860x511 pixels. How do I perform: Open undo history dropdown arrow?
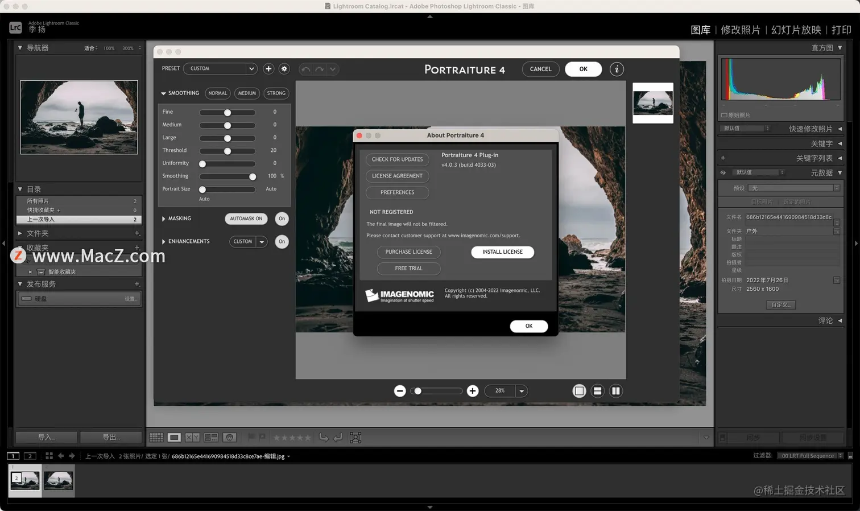point(333,69)
